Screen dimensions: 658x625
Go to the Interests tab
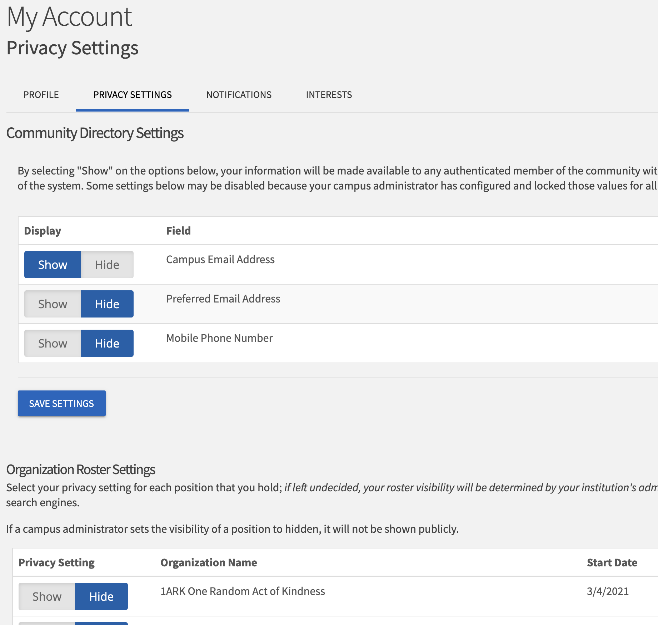(329, 95)
